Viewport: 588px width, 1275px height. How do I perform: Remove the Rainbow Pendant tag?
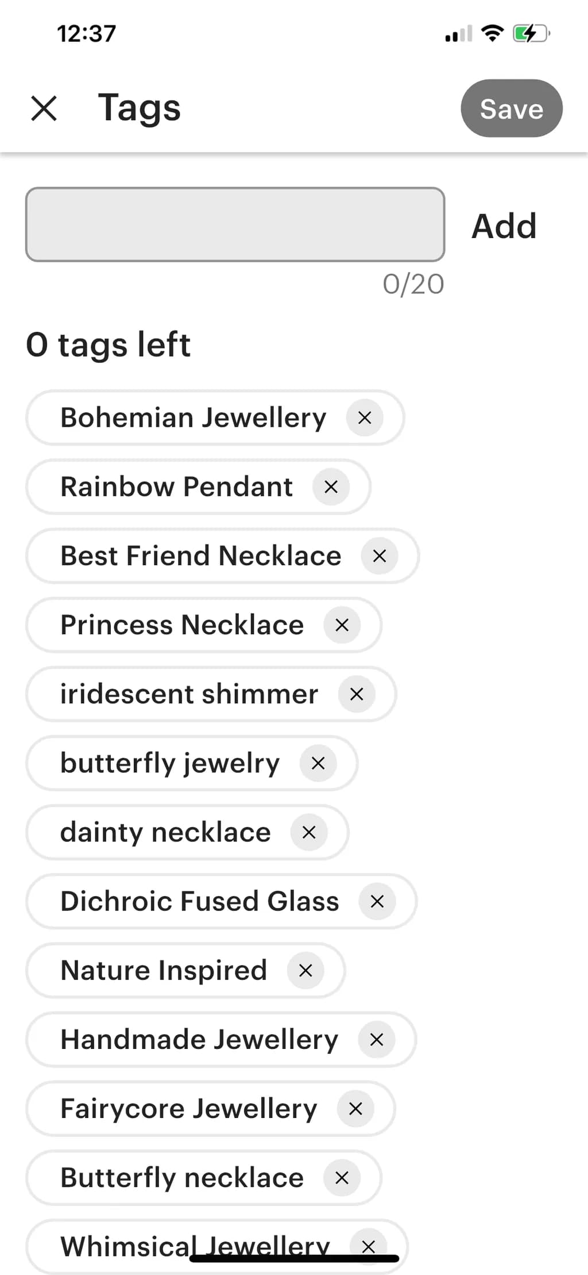click(x=331, y=487)
